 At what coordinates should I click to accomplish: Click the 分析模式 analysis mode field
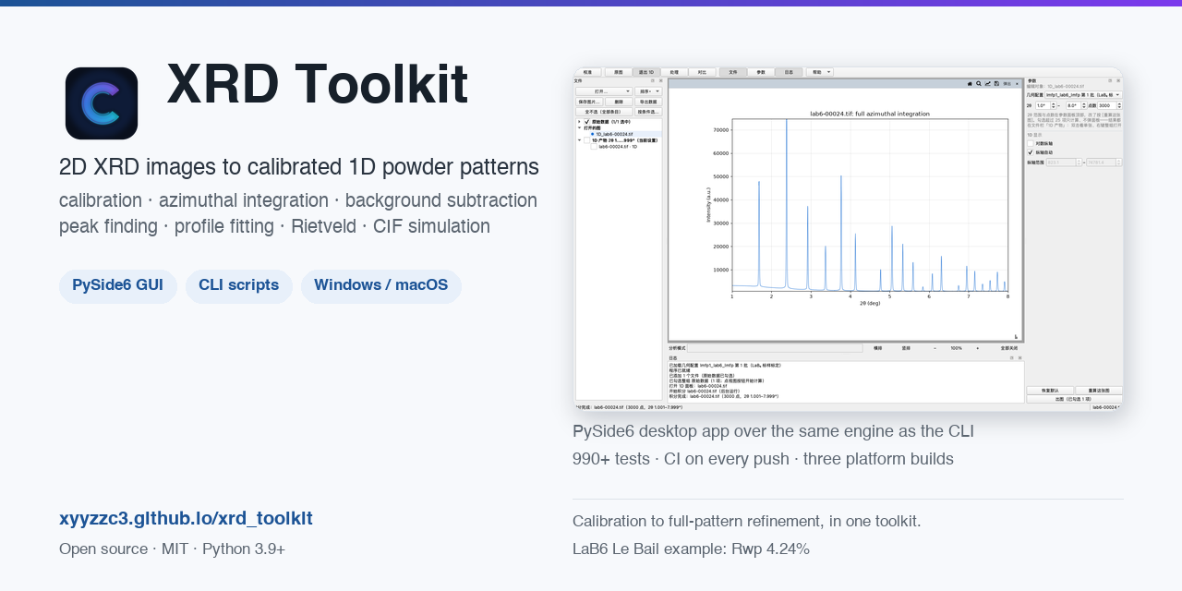775,348
